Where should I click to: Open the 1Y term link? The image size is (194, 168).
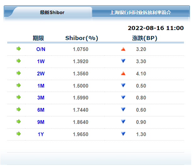[41, 135]
